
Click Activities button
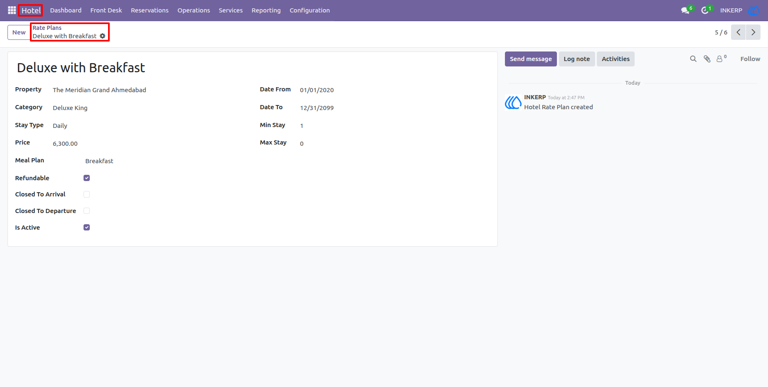pyautogui.click(x=615, y=59)
